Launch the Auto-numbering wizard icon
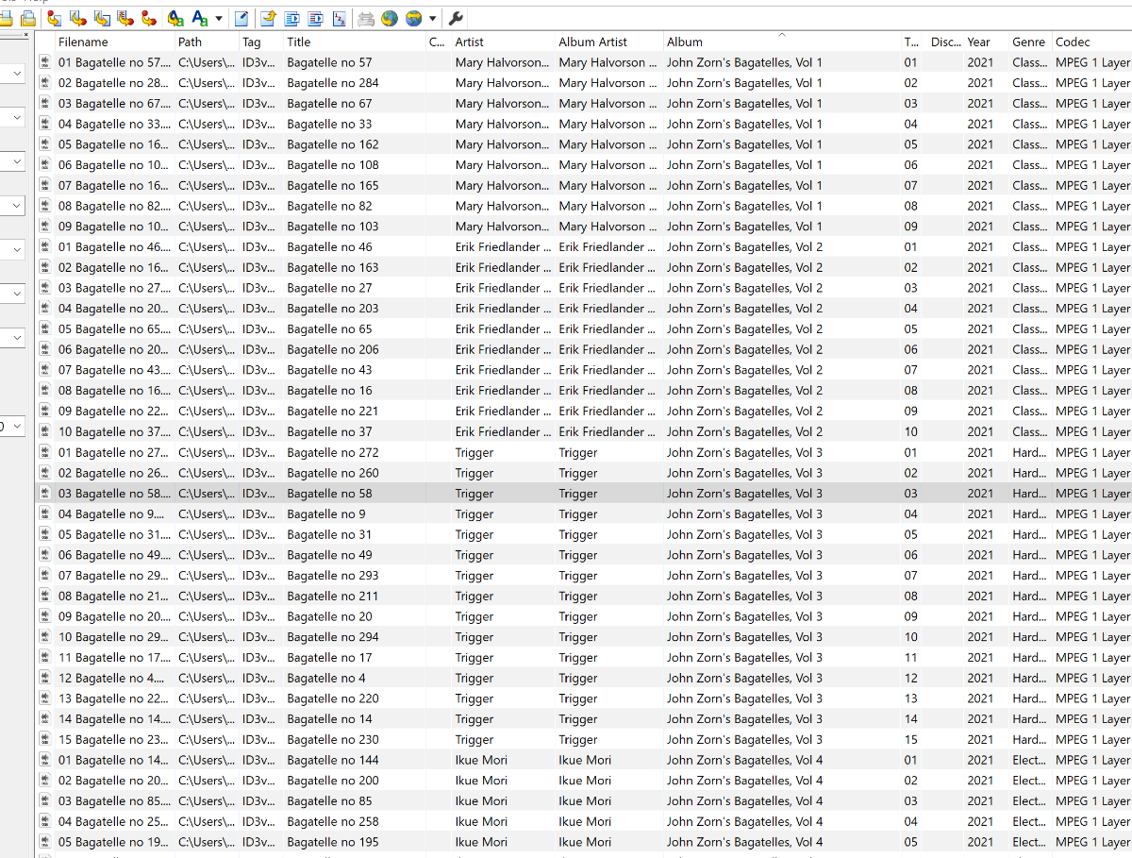 click(x=340, y=18)
